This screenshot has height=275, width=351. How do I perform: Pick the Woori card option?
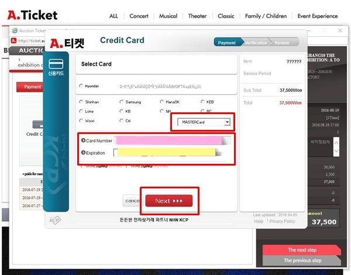coord(81,121)
